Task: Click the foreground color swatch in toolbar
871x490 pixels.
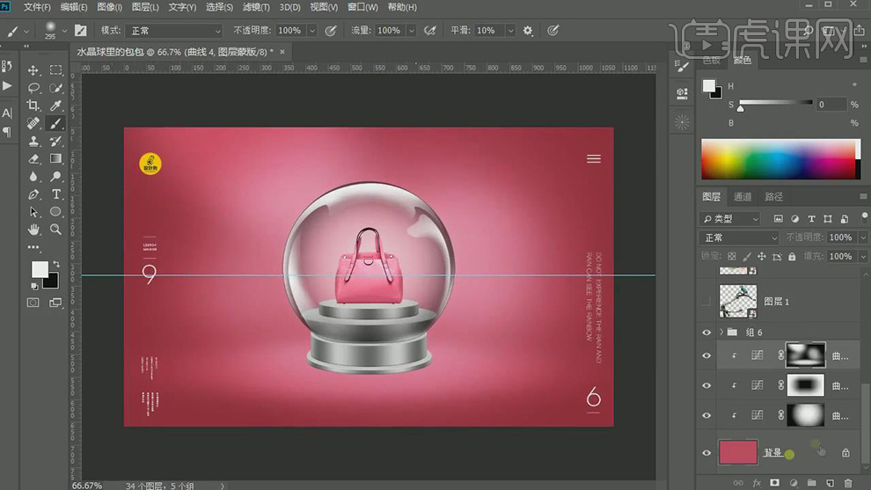Action: point(40,269)
